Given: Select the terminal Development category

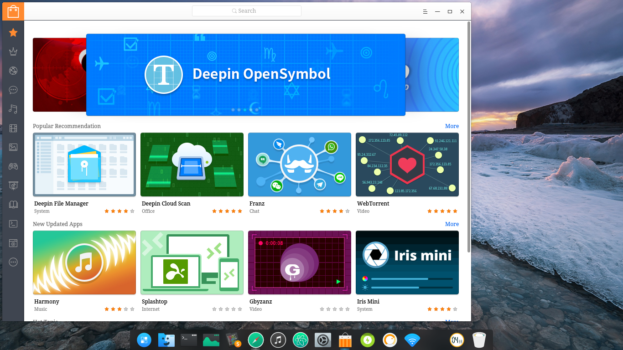Looking at the screenshot, I should [13, 224].
